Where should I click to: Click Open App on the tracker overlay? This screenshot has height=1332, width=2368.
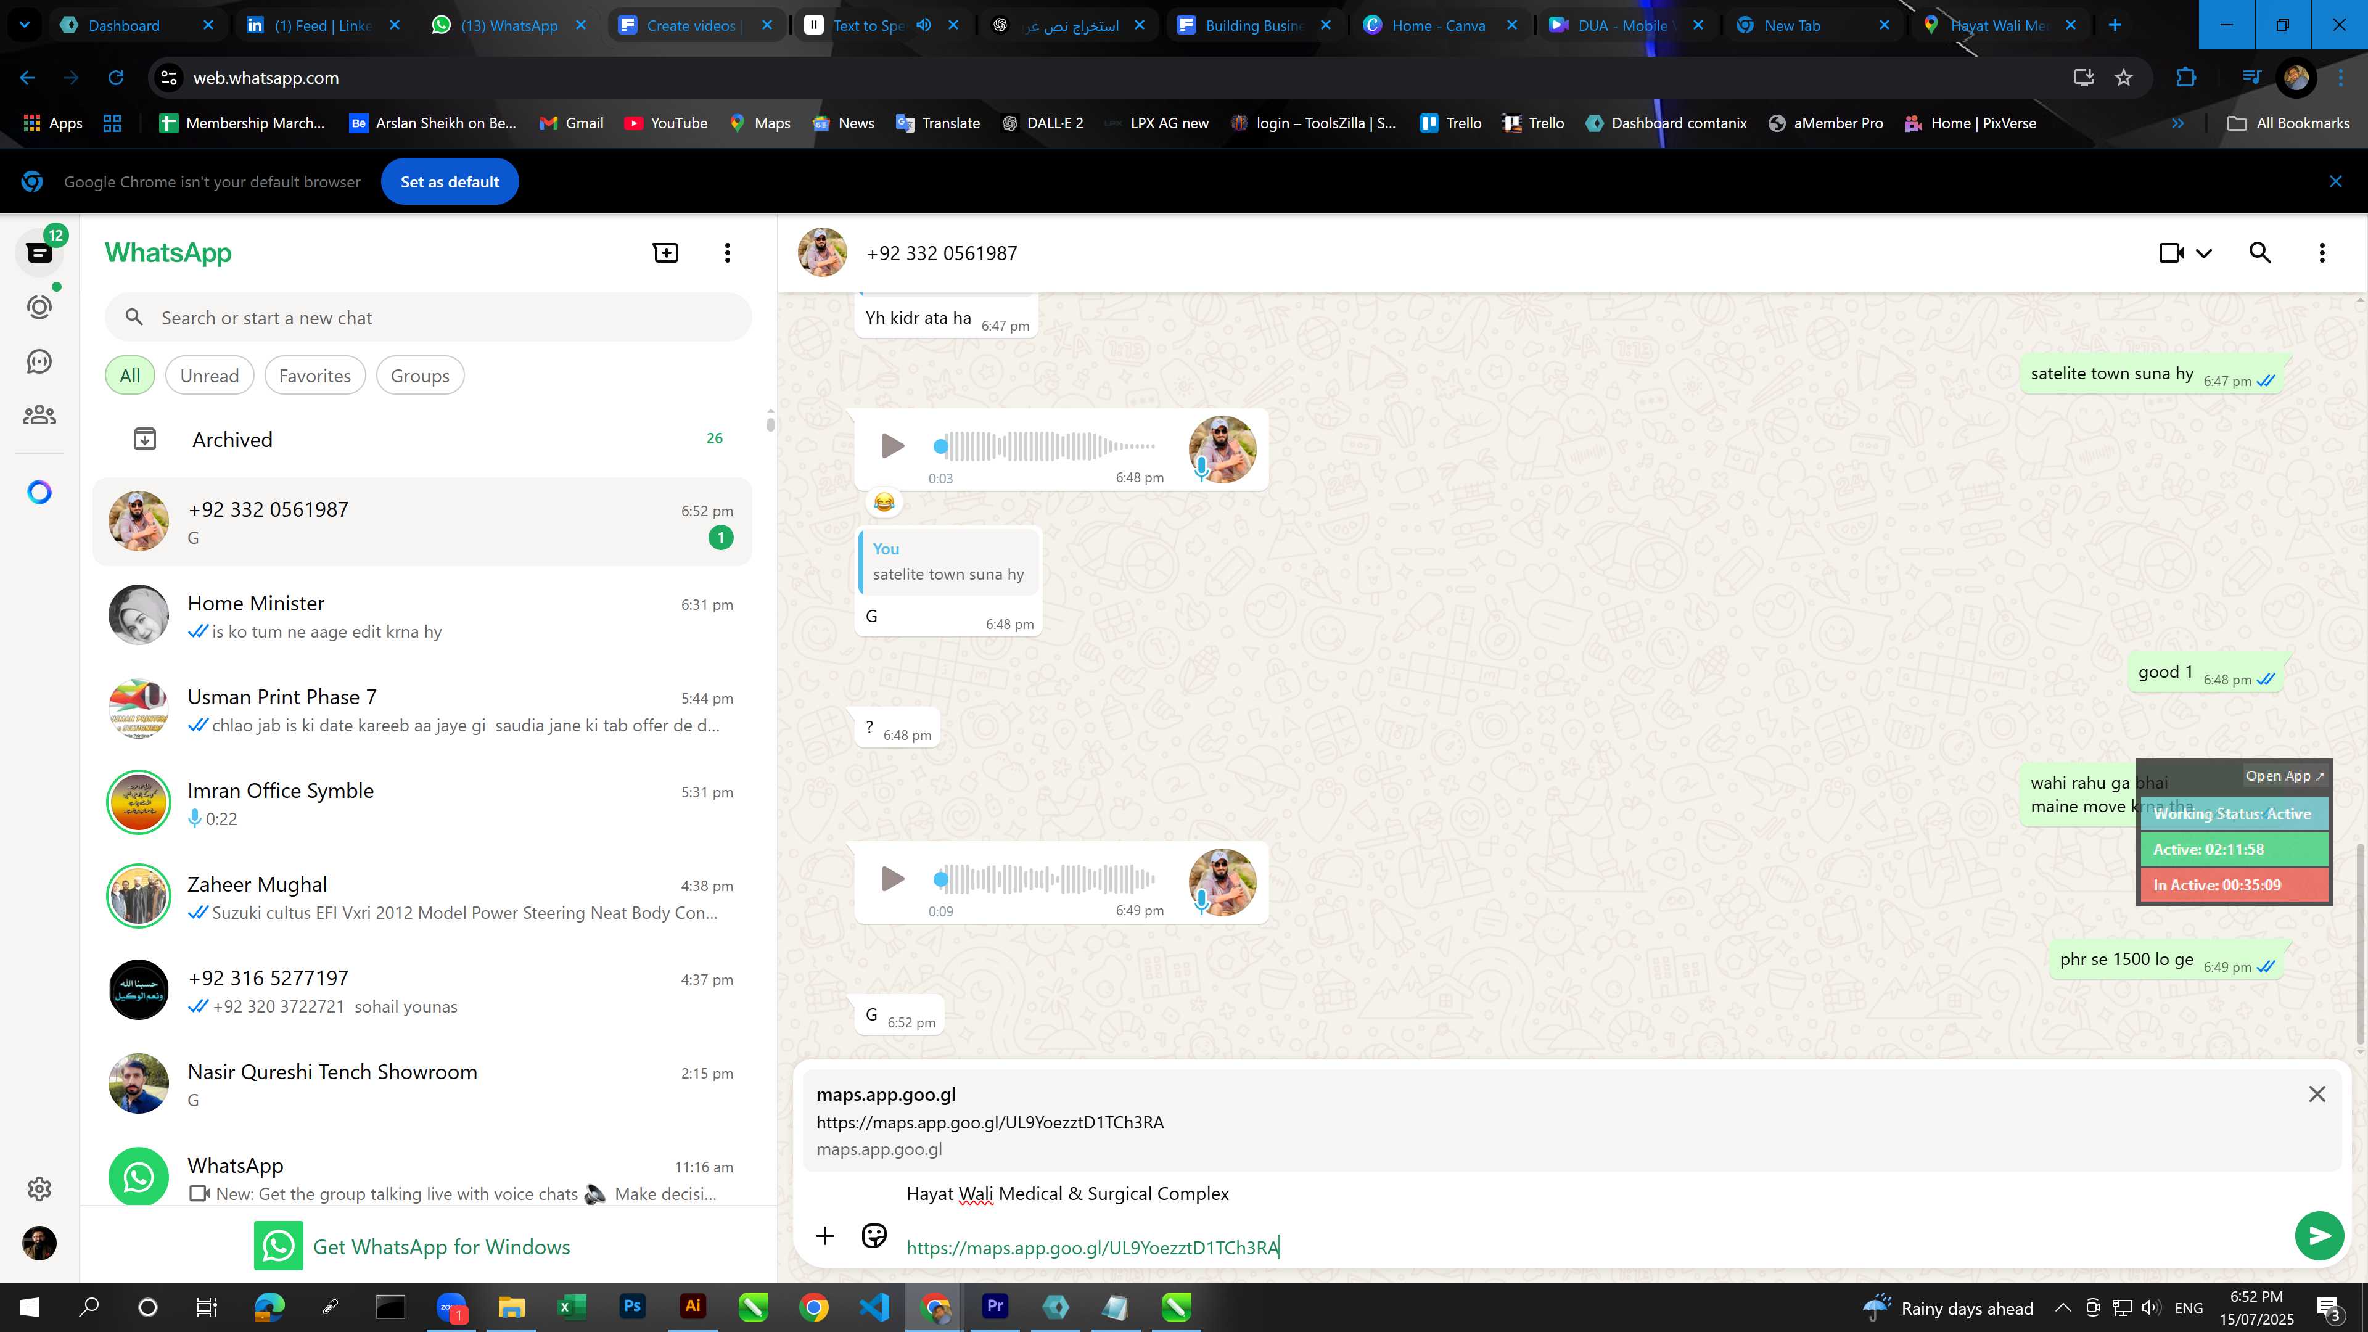click(x=2284, y=776)
